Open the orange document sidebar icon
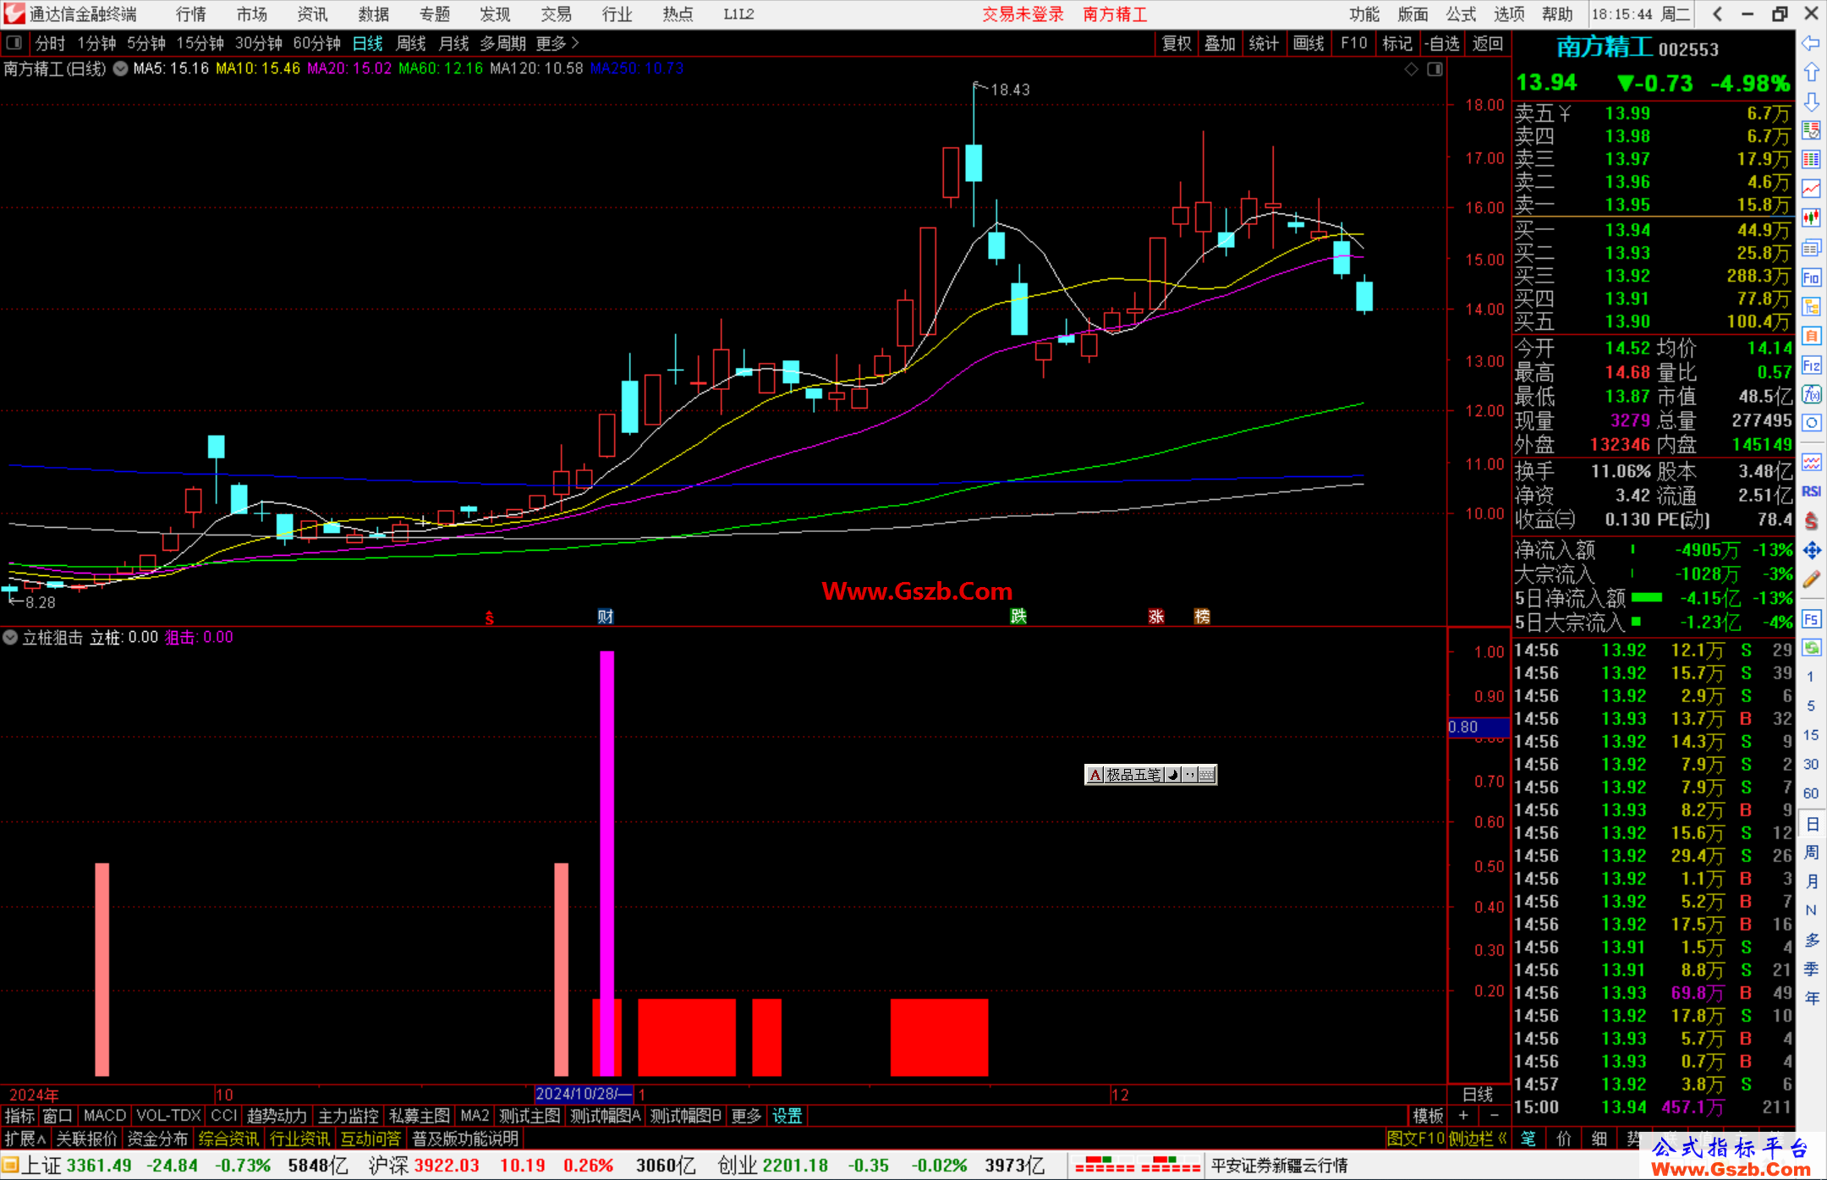The width and height of the screenshot is (1827, 1180). click(1811, 336)
